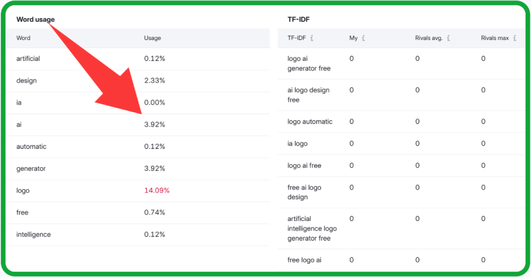Click 'ai logo design free' keyword
Viewport: 531px width, 277px height.
(308, 95)
